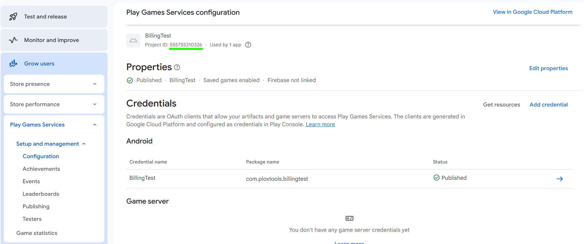
Task: Click the BillingTest project Android icon
Action: pyautogui.click(x=133, y=41)
